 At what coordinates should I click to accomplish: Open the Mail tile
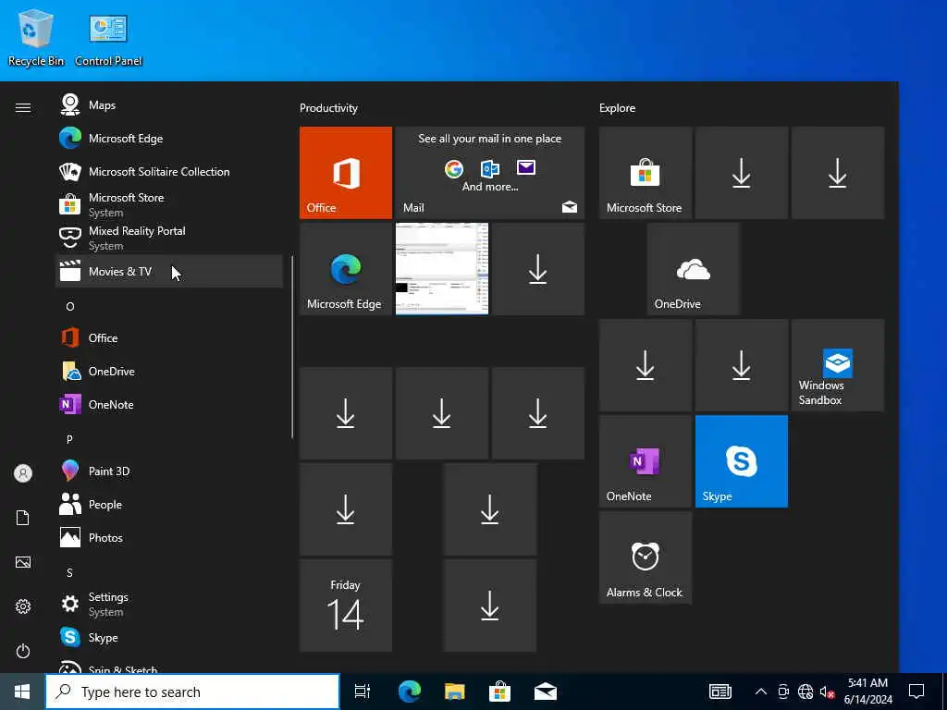tap(490, 173)
